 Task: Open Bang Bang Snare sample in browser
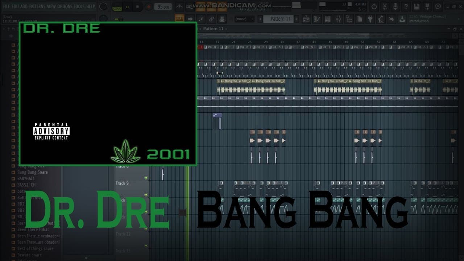(33, 172)
